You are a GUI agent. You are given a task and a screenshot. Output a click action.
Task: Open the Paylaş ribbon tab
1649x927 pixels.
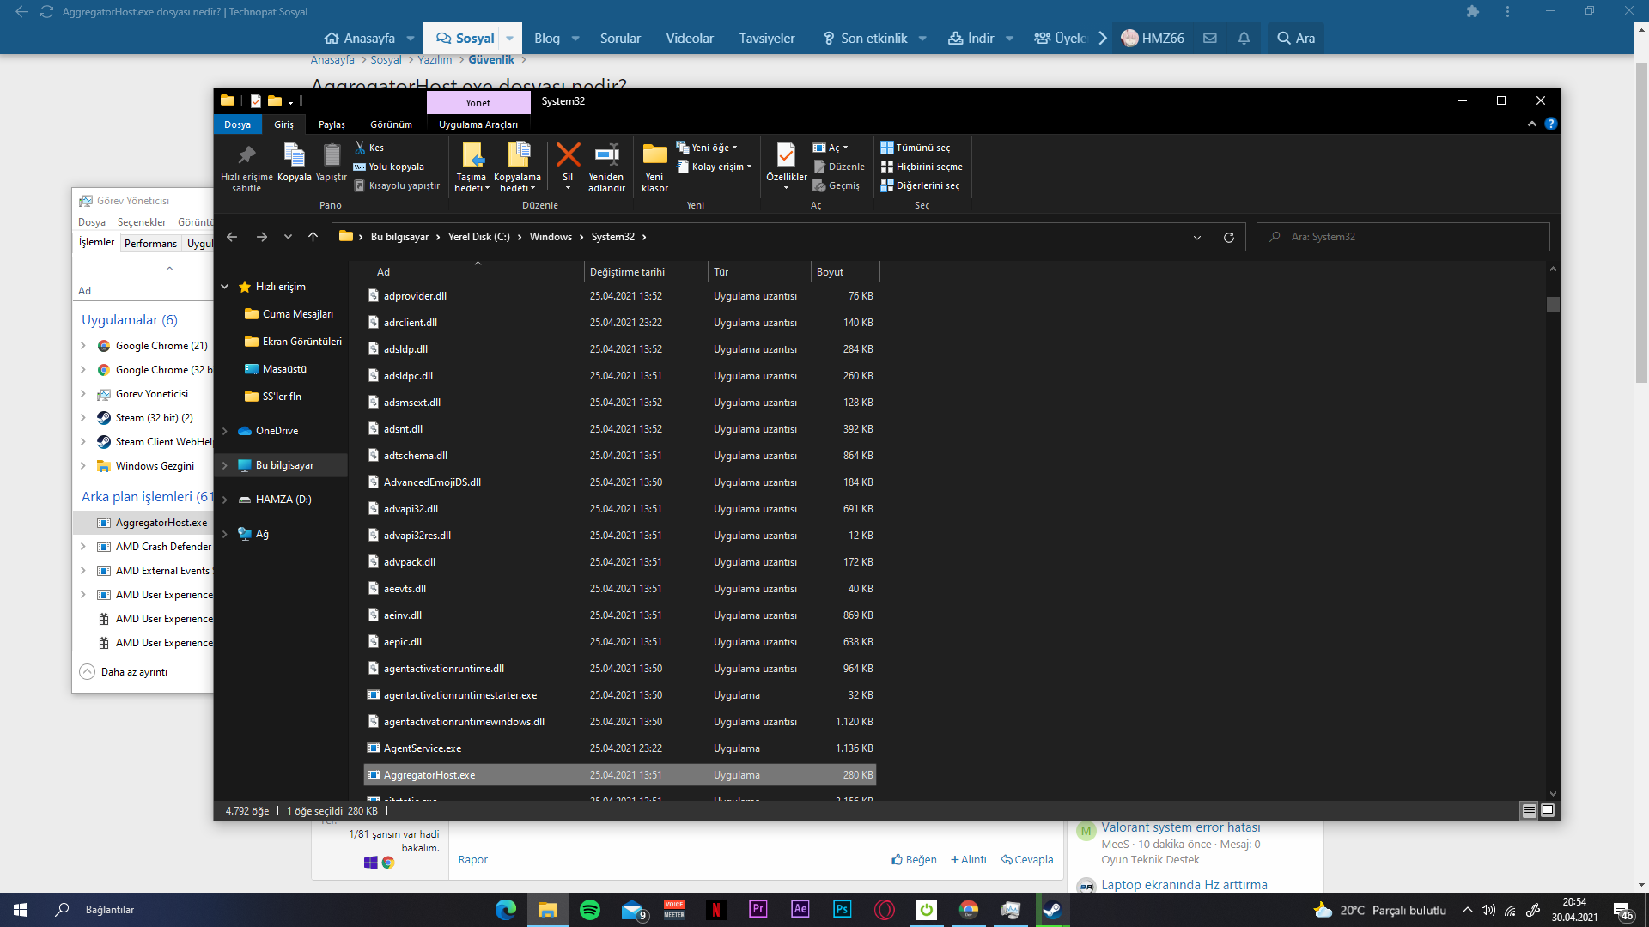[332, 124]
